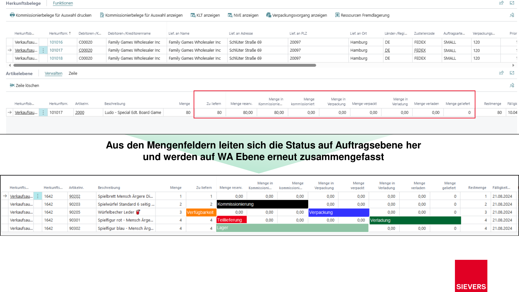
Task: Click right scroll arrow of Herkunftsbelege list
Action: (513, 65)
